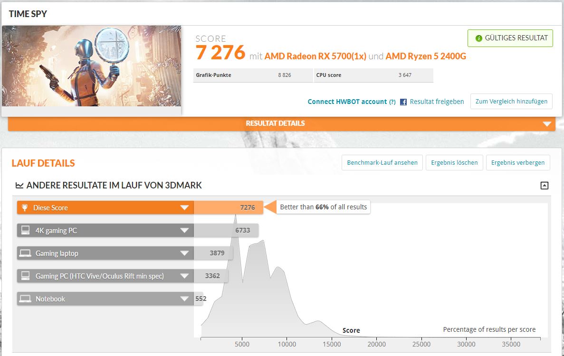Open the Notebook dropdown arrow
This screenshot has height=356, width=564.
[184, 299]
